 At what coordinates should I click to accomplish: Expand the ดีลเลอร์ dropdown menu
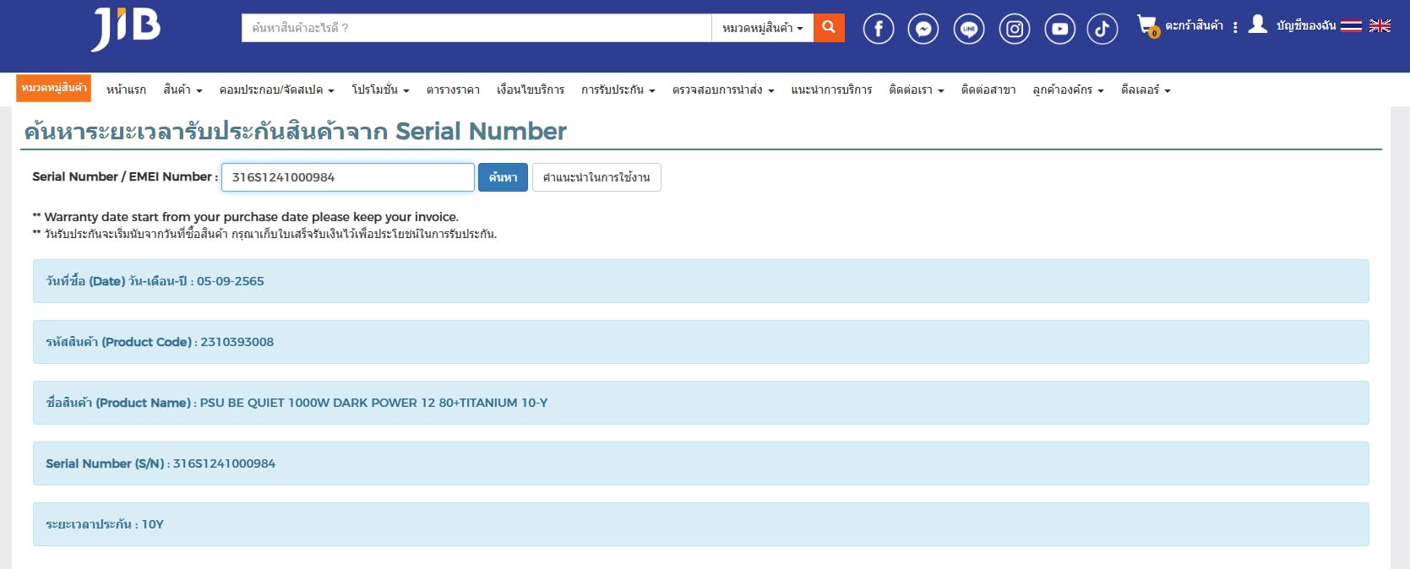point(1145,89)
